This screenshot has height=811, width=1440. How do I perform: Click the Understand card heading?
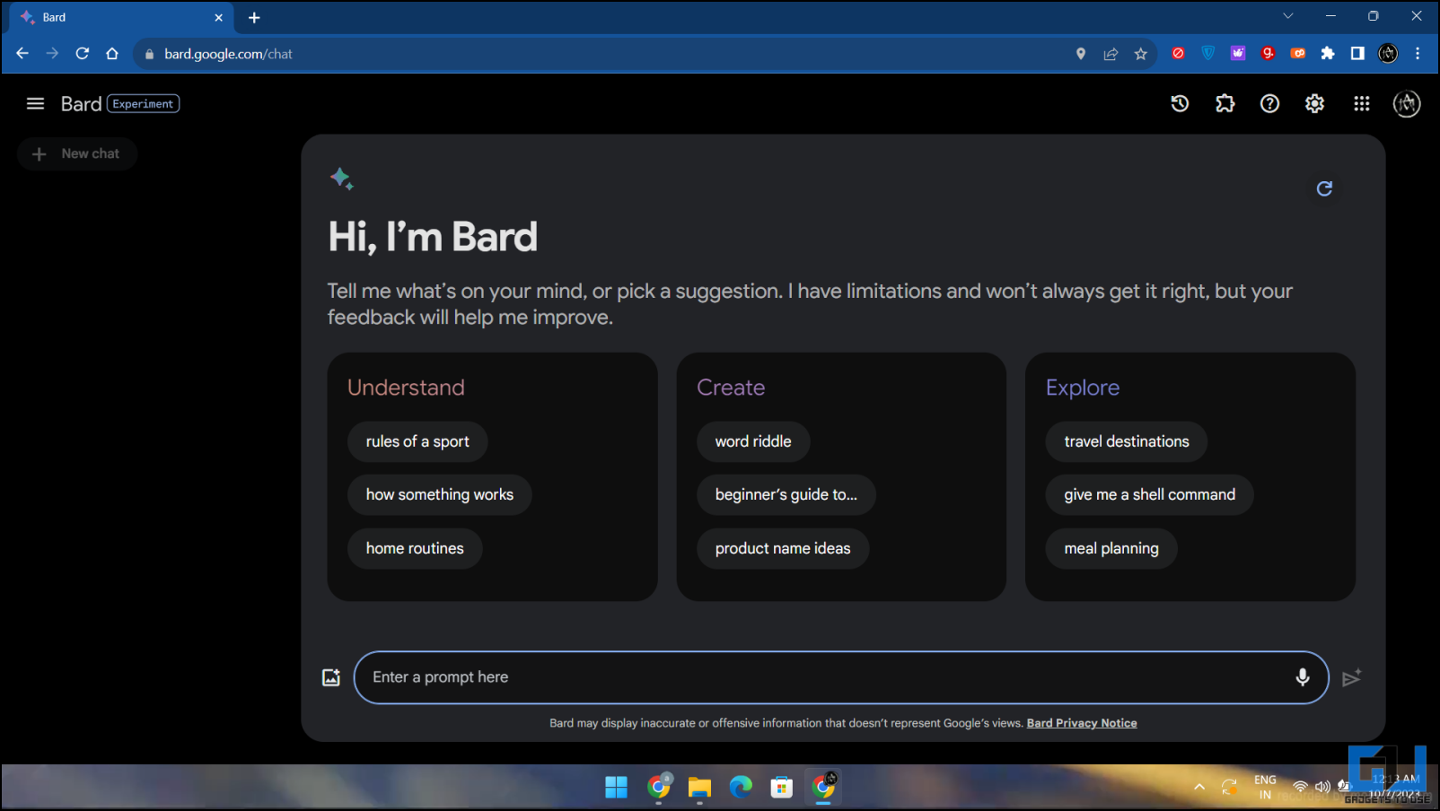coord(406,388)
